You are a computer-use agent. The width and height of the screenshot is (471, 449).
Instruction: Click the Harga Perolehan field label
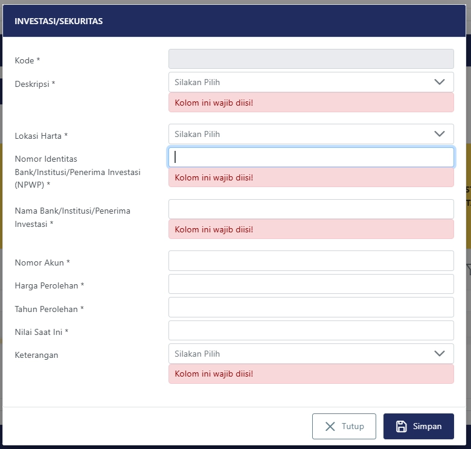(x=50, y=285)
